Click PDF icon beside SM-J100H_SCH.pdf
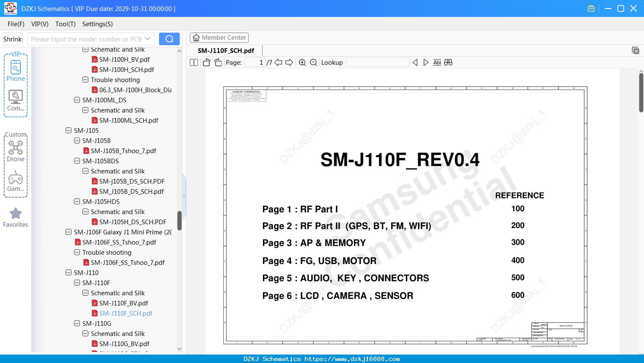Screen dimensions: 644x363 95,69
